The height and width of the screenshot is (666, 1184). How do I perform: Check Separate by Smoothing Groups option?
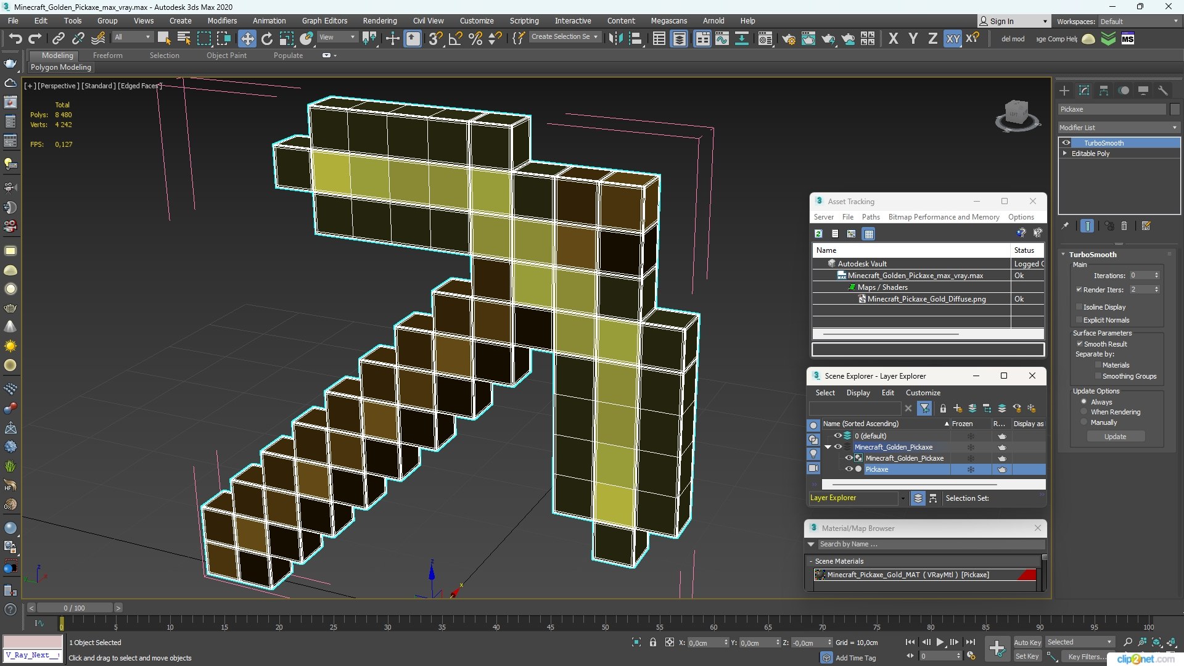tap(1098, 376)
